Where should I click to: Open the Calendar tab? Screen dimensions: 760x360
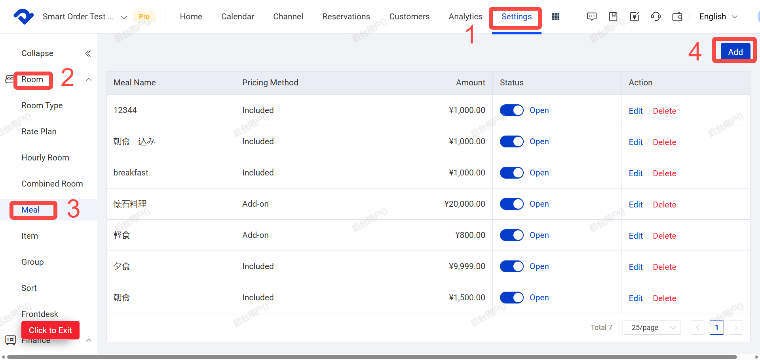coord(237,17)
